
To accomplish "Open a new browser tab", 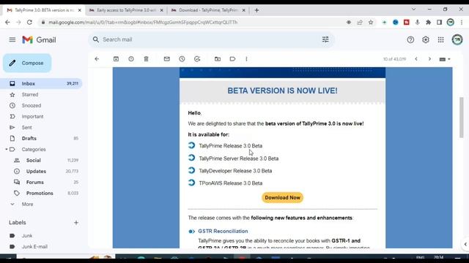I will [x=256, y=10].
